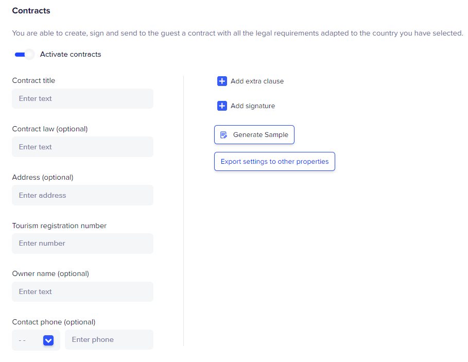Select the Tourism registration number field

coord(83,244)
